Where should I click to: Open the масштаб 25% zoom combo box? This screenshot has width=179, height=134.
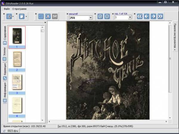[x=81, y=18]
